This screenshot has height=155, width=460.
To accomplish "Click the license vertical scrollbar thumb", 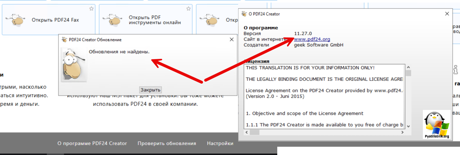I will point(408,73).
